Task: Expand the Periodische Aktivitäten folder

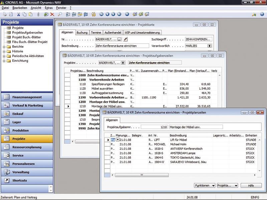Action: 4,56
